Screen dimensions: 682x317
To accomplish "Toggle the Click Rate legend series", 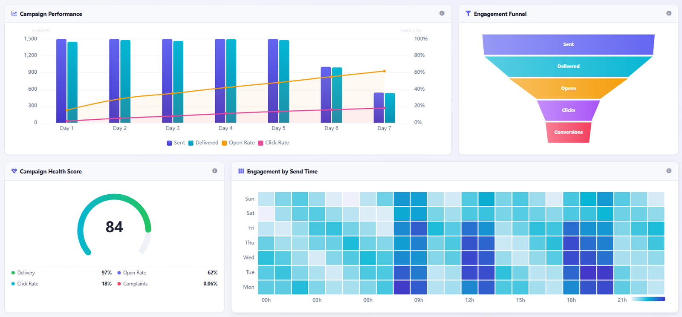I will (x=273, y=143).
